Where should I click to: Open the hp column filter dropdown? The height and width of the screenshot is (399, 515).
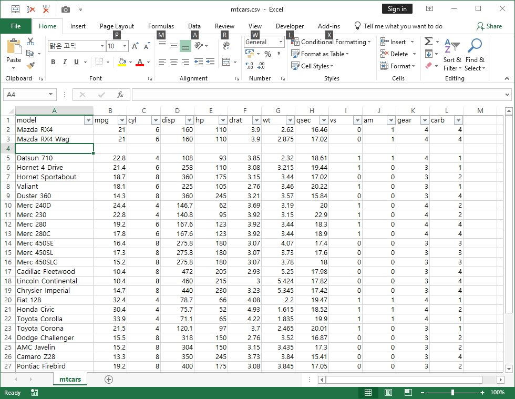223,120
